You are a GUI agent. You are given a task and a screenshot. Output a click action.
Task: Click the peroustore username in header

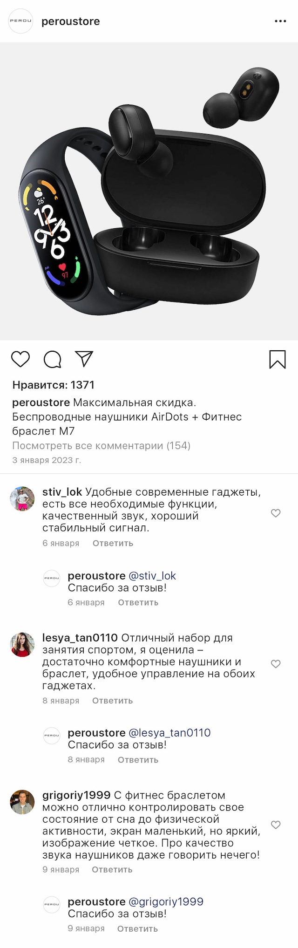(71, 21)
